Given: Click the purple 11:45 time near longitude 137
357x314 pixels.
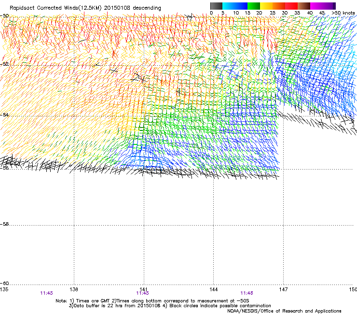Looking at the screenshot, I should [46, 293].
